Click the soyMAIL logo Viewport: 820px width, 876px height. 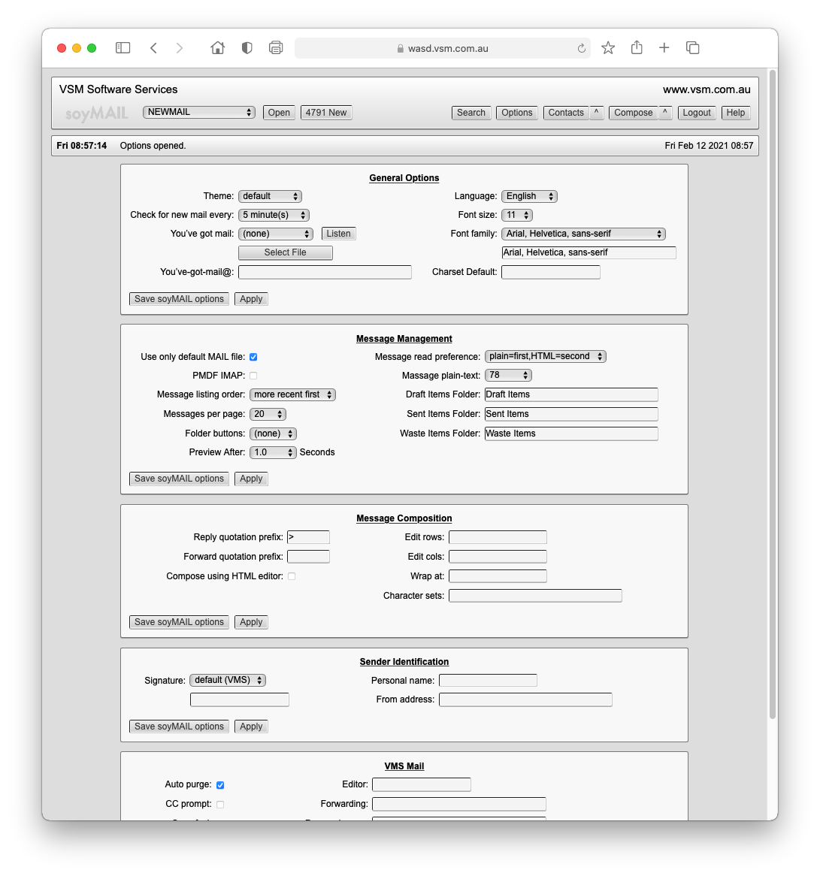coord(97,113)
